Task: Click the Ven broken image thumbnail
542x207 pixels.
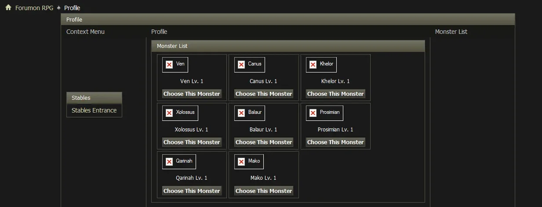Action: (175, 65)
